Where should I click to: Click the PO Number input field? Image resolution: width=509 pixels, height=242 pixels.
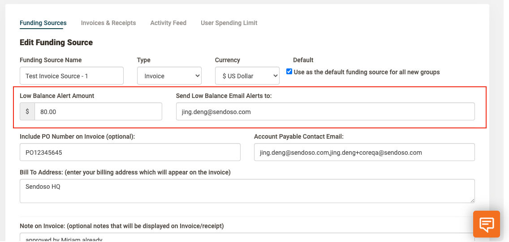pos(130,152)
